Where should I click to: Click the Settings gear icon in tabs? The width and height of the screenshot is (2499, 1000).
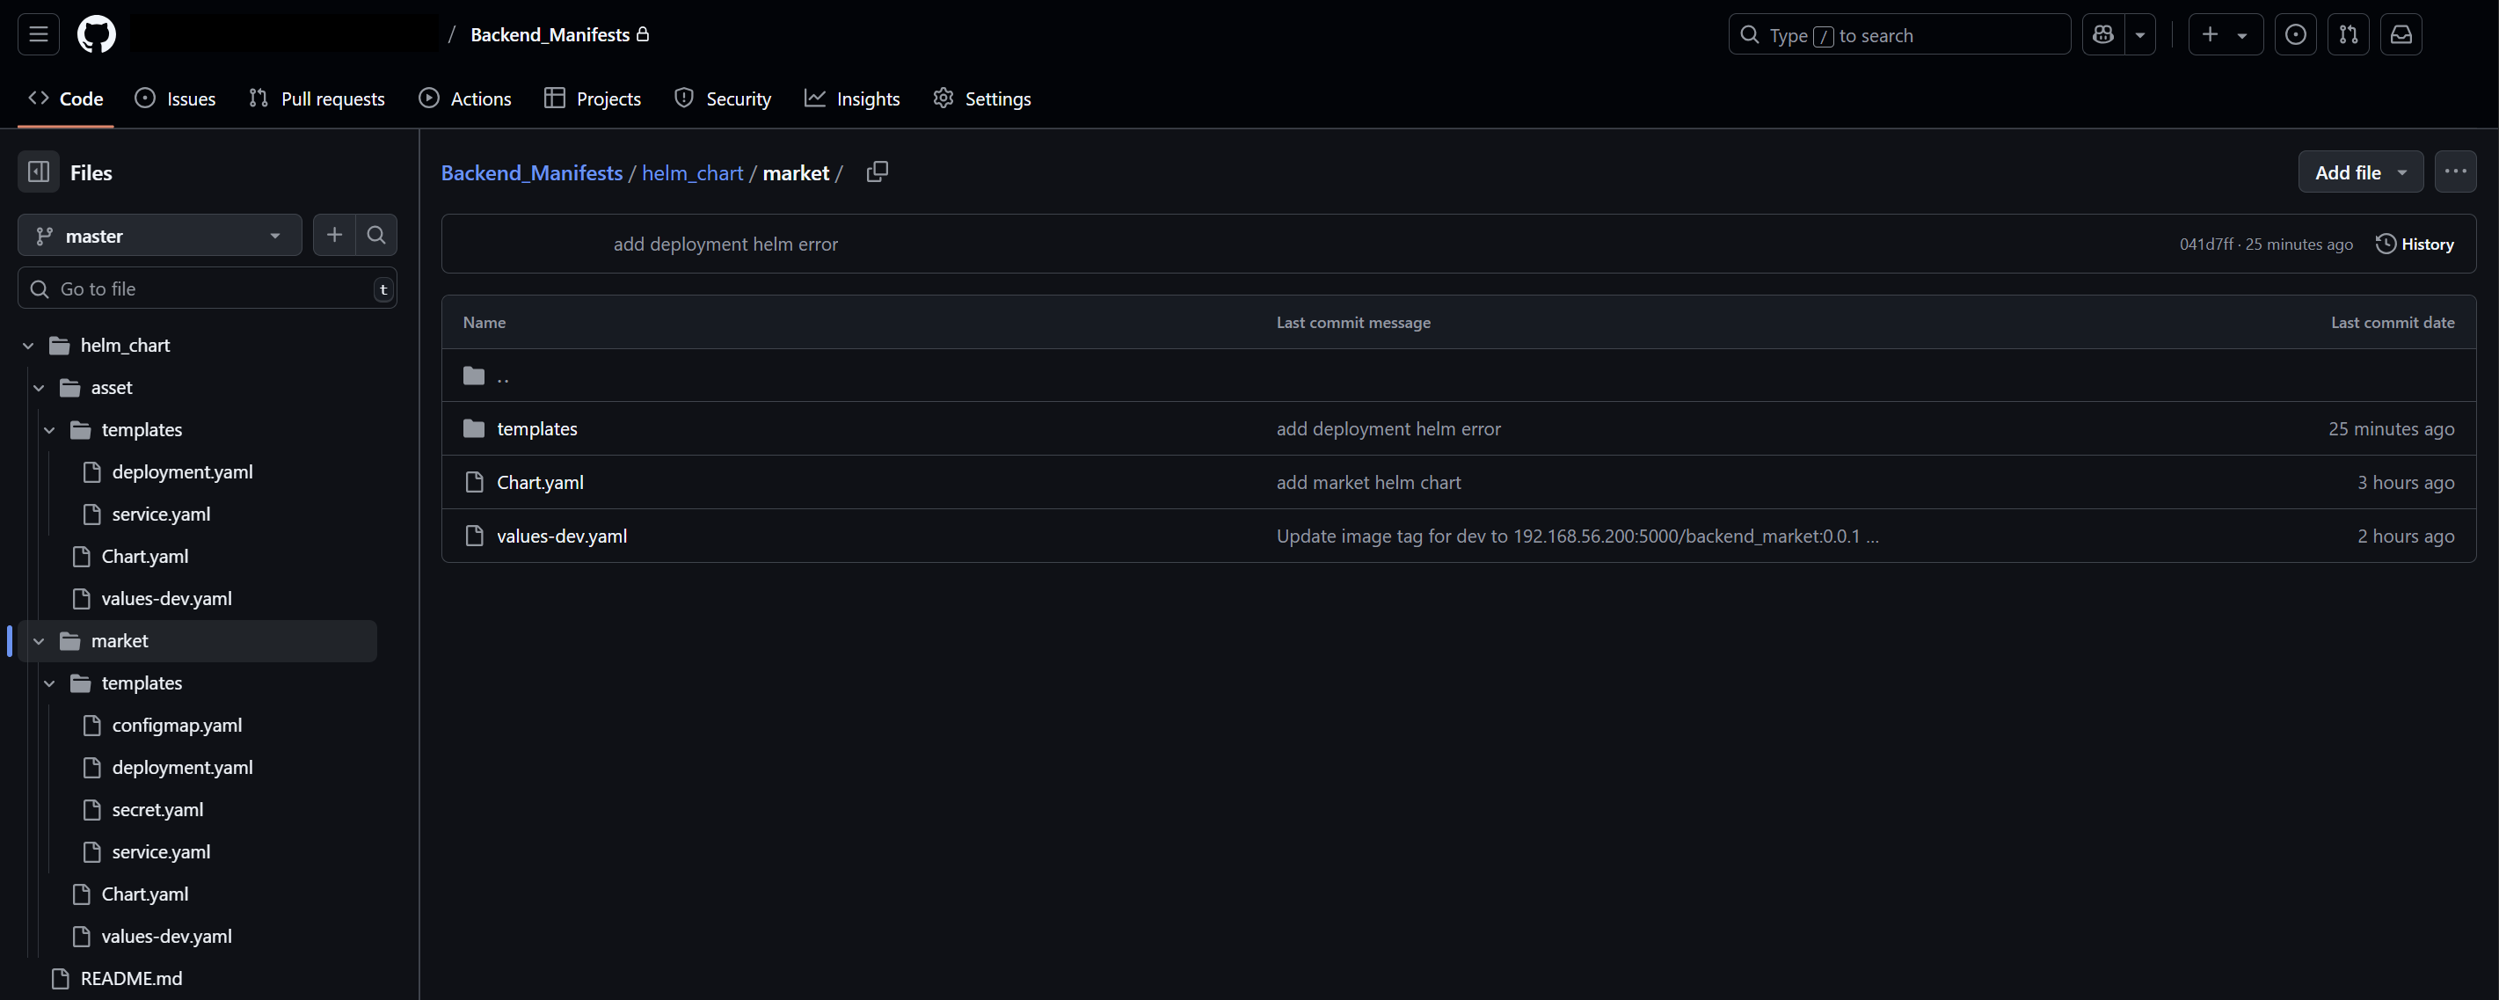pyautogui.click(x=943, y=98)
